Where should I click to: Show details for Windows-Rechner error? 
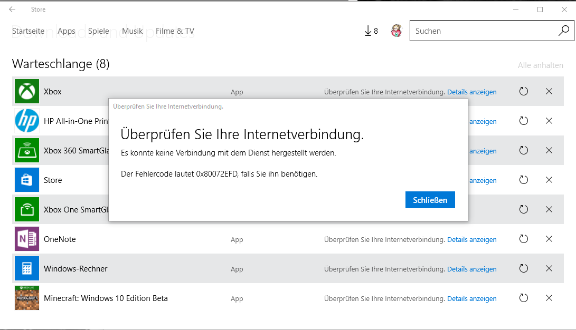(471, 269)
